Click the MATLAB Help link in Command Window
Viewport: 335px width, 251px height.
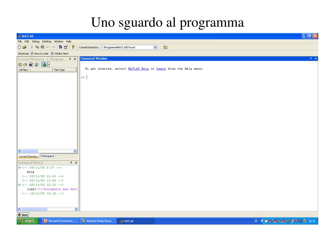point(138,69)
